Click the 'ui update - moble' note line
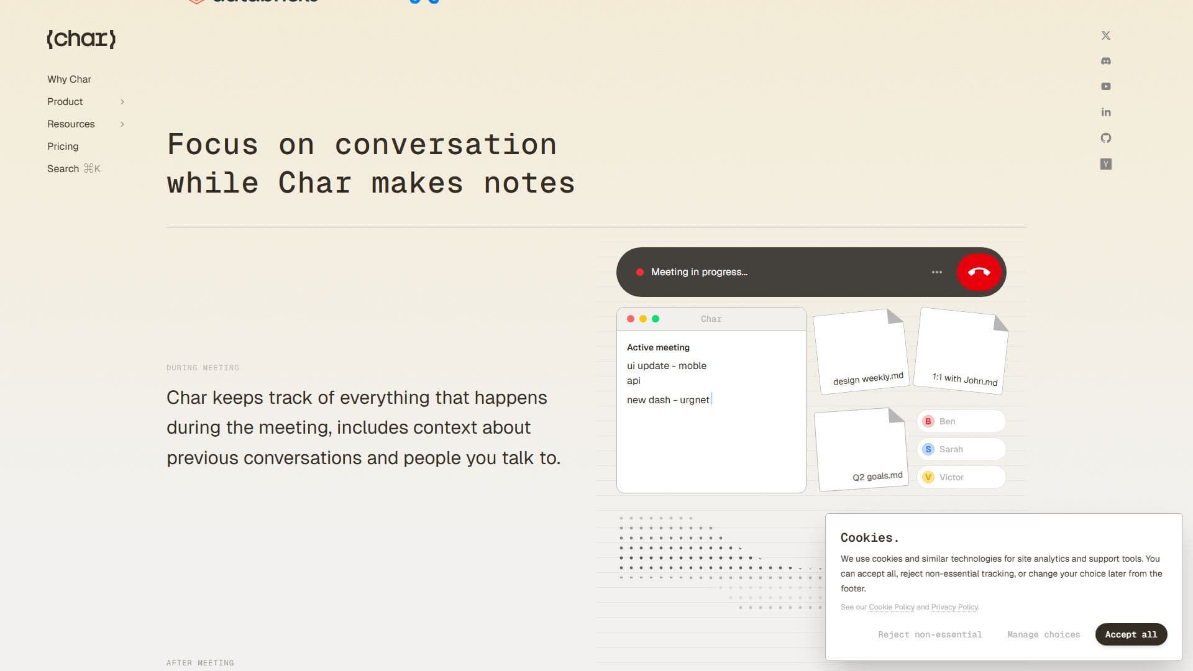This screenshot has height=671, width=1193. [667, 366]
